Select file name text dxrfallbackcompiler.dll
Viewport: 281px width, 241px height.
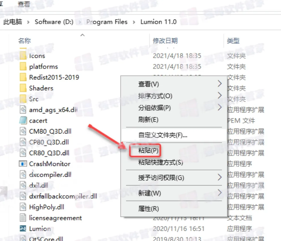pyautogui.click(x=63, y=196)
